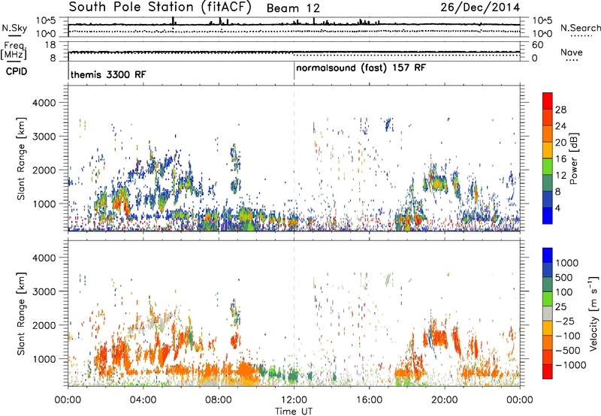Pick the gray -25 to 25 Velocity segment
This screenshot has width=601, height=416.
pyautogui.click(x=548, y=313)
